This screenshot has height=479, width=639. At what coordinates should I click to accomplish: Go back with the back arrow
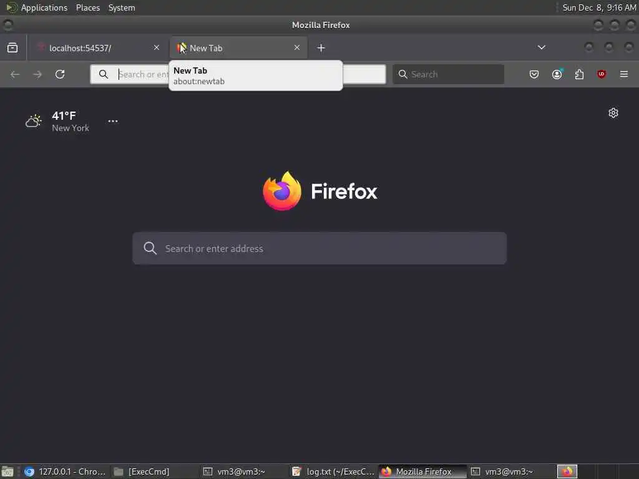pyautogui.click(x=15, y=75)
